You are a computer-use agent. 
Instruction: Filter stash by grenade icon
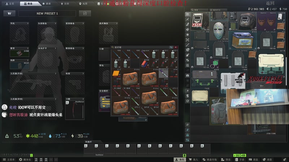(187, 55)
